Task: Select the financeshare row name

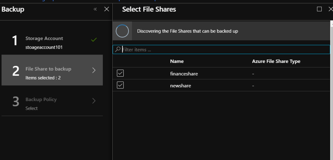Action: [184, 74]
